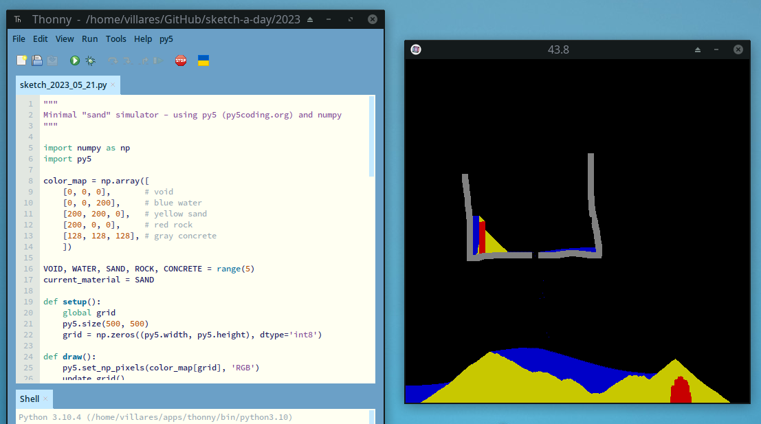Click the Resume debug icon
Viewport: 761px width, 424px height.
[158, 60]
